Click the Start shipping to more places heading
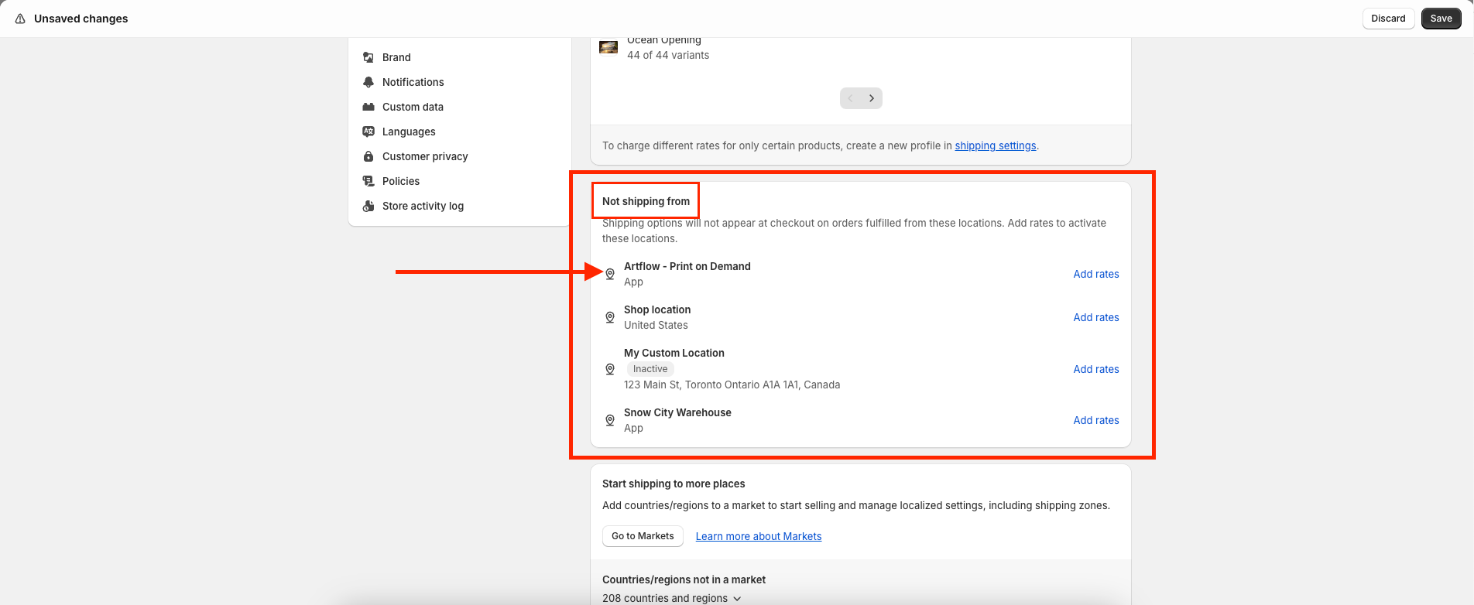This screenshot has width=1474, height=605. [x=674, y=484]
